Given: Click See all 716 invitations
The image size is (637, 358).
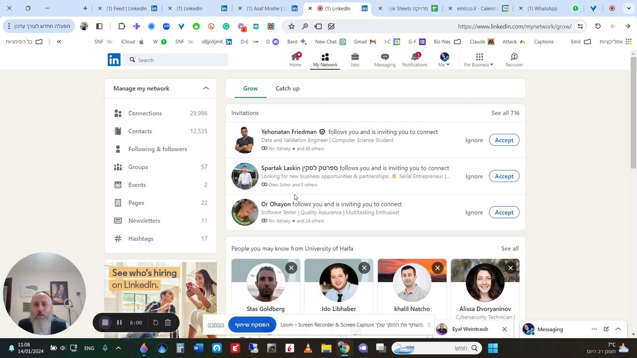Looking at the screenshot, I should coord(505,113).
